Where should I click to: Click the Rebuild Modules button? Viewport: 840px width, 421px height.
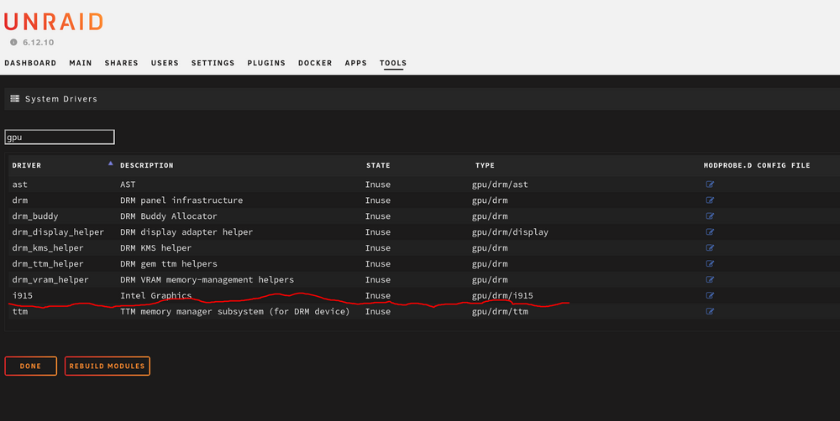pyautogui.click(x=108, y=366)
